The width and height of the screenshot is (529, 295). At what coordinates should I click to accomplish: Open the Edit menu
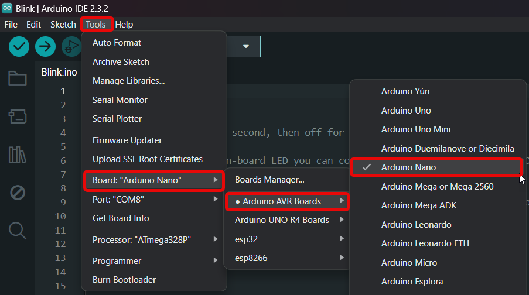[34, 25]
